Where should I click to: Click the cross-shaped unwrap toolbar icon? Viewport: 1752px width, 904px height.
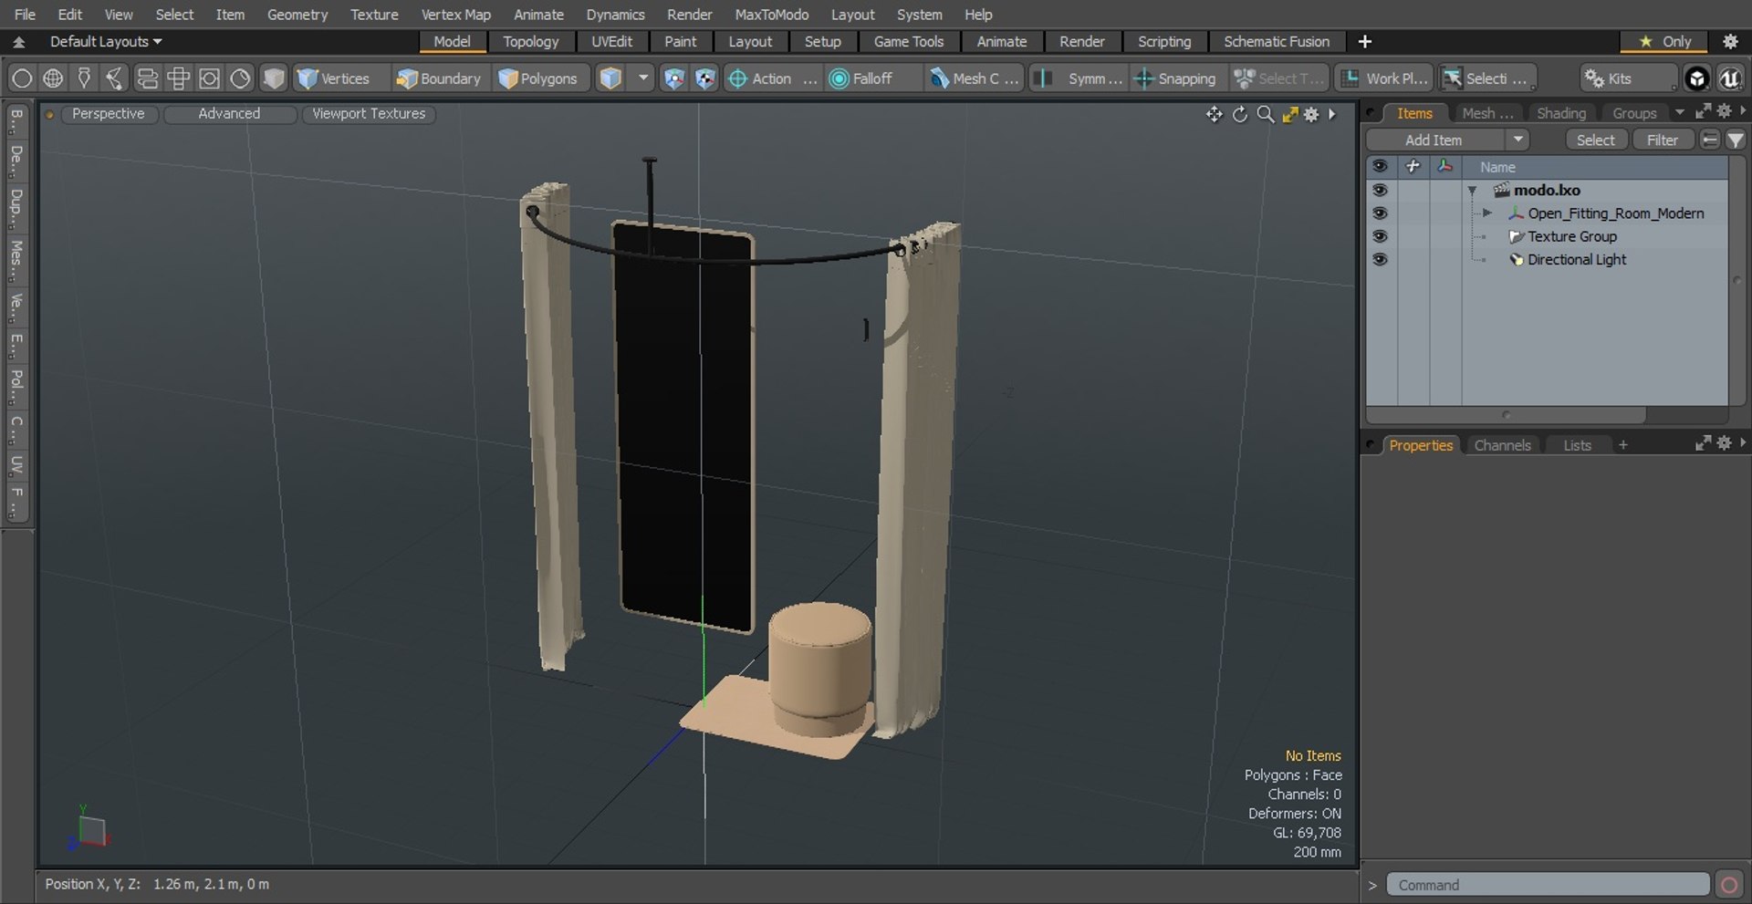click(178, 78)
